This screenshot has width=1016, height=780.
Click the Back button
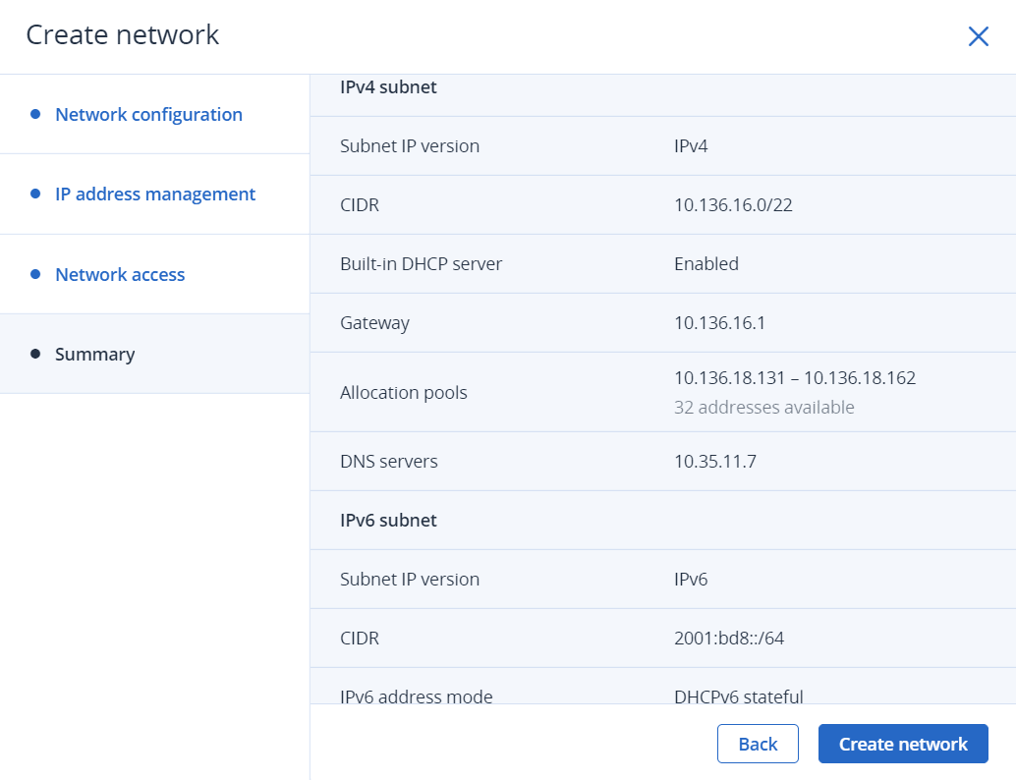point(758,744)
